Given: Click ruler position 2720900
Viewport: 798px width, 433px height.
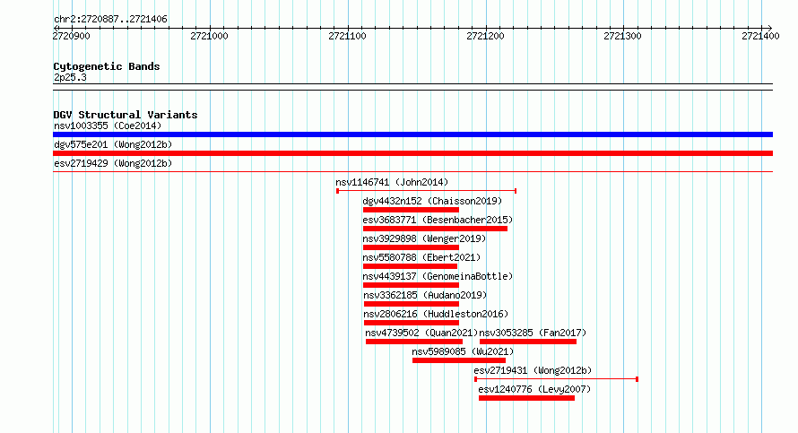Looking at the screenshot, I should tap(71, 36).
